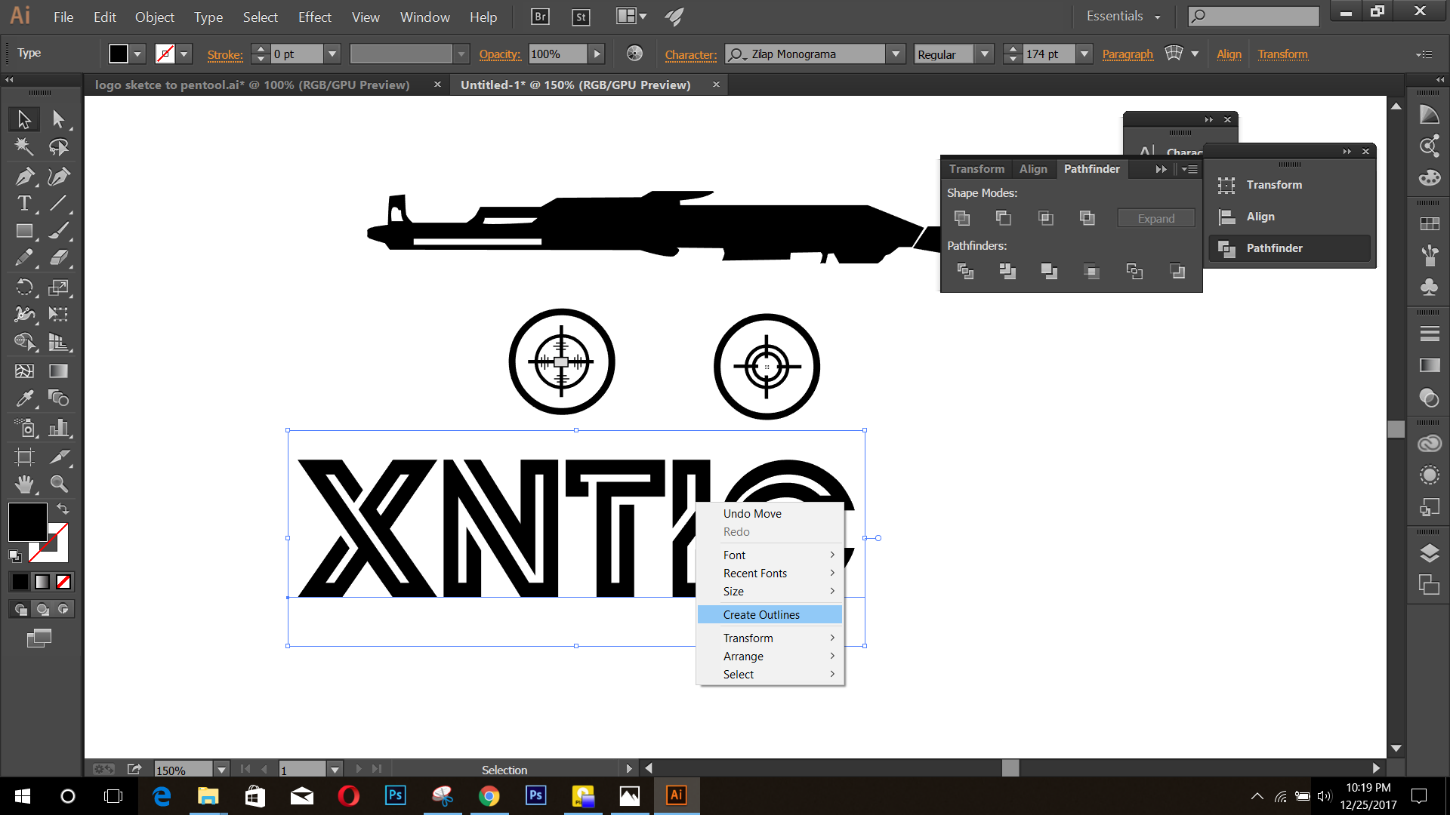This screenshot has height=815, width=1450.
Task: Open the stroke weight dropdown
Action: pyautogui.click(x=332, y=54)
